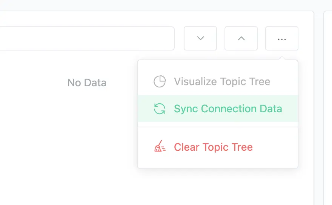Screen dimensions: 332x205
Task: Select the Clear Topic Tree option
Action: (x=213, y=147)
